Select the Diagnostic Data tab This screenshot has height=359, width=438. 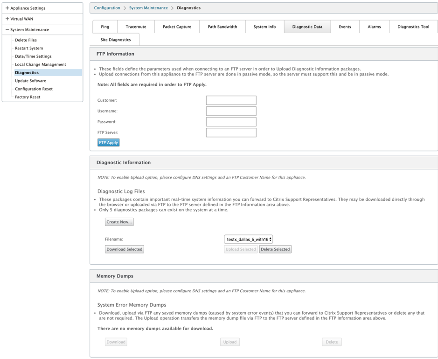click(307, 27)
